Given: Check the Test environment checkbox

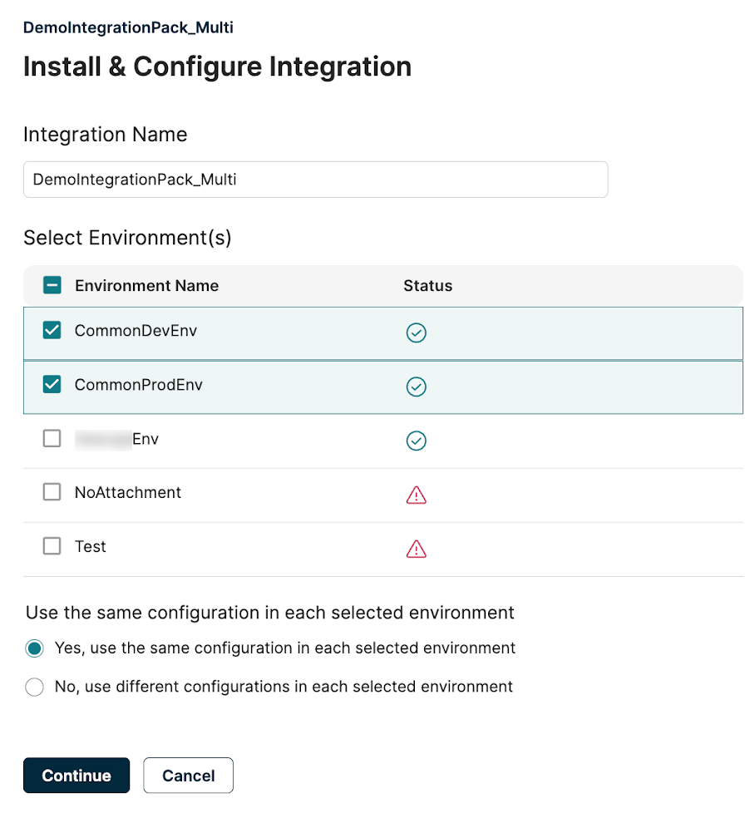Looking at the screenshot, I should (52, 546).
